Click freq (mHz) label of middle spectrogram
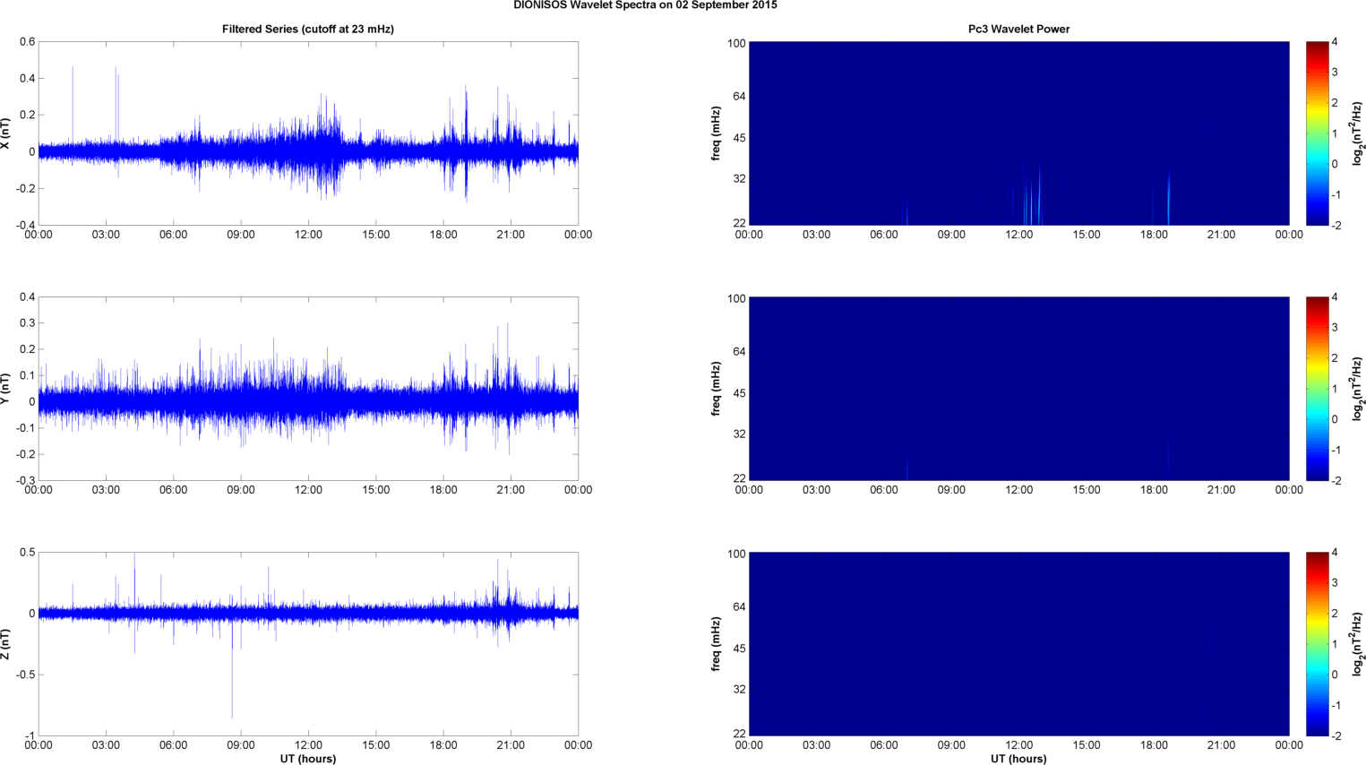Screen dimensions: 1366x765 point(717,389)
